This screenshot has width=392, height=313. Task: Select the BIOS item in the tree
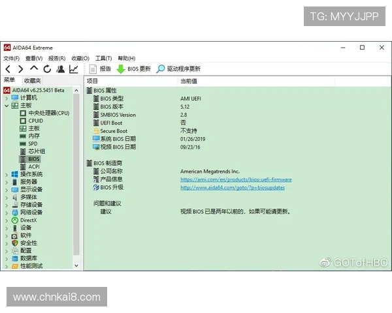point(34,159)
